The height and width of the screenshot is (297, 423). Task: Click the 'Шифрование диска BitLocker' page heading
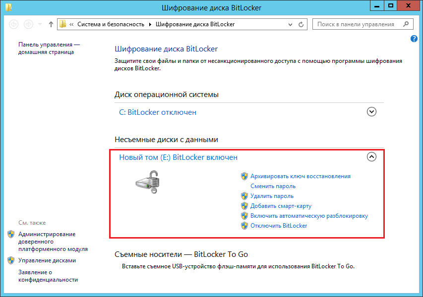166,49
